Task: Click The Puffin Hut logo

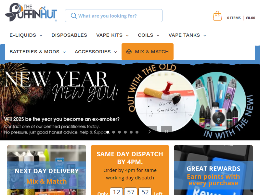Action: 31,12
